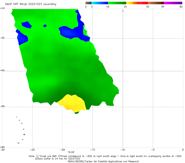Screen dimensions: 185x163
Task: Click the longitude axis label '-25'
Action: (x=32, y=150)
